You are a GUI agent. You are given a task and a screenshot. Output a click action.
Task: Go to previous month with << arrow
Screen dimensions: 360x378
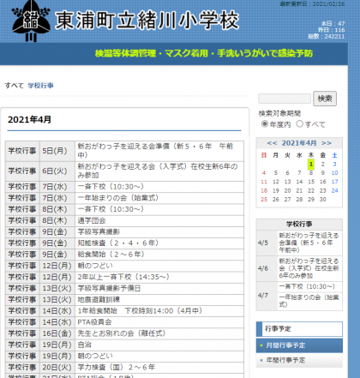tap(272, 143)
